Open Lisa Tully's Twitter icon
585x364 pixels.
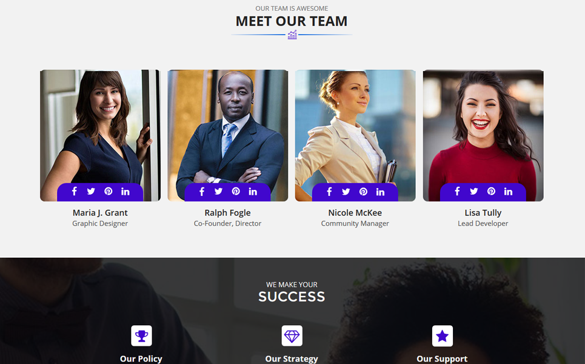(x=474, y=192)
